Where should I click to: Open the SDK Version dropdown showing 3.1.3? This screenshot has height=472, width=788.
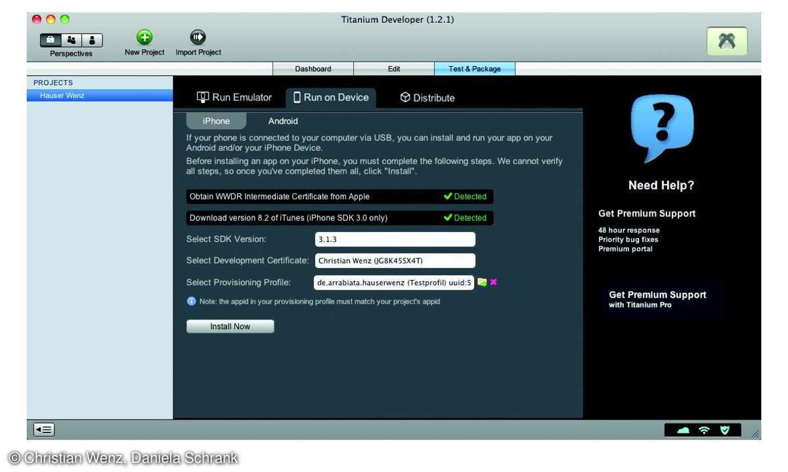tap(395, 239)
